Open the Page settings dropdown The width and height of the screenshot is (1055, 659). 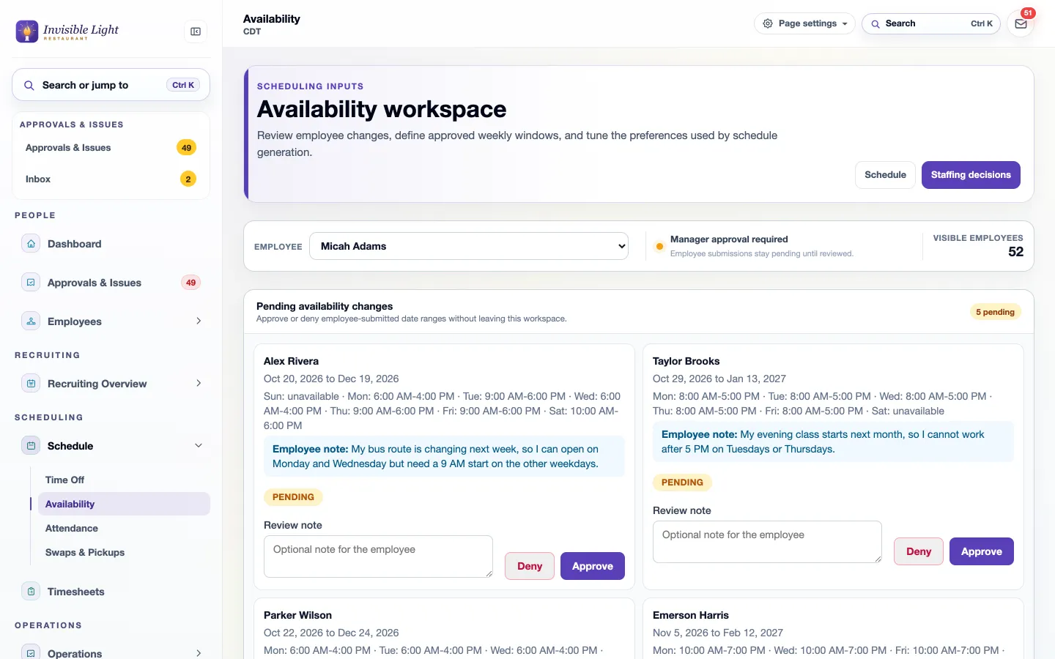coord(804,23)
